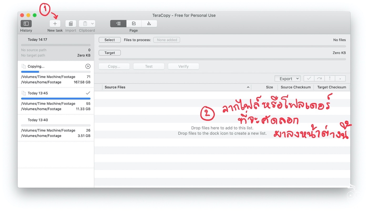The image size is (368, 211).
Task: Open the Clipboard dropdown
Action: (87, 24)
